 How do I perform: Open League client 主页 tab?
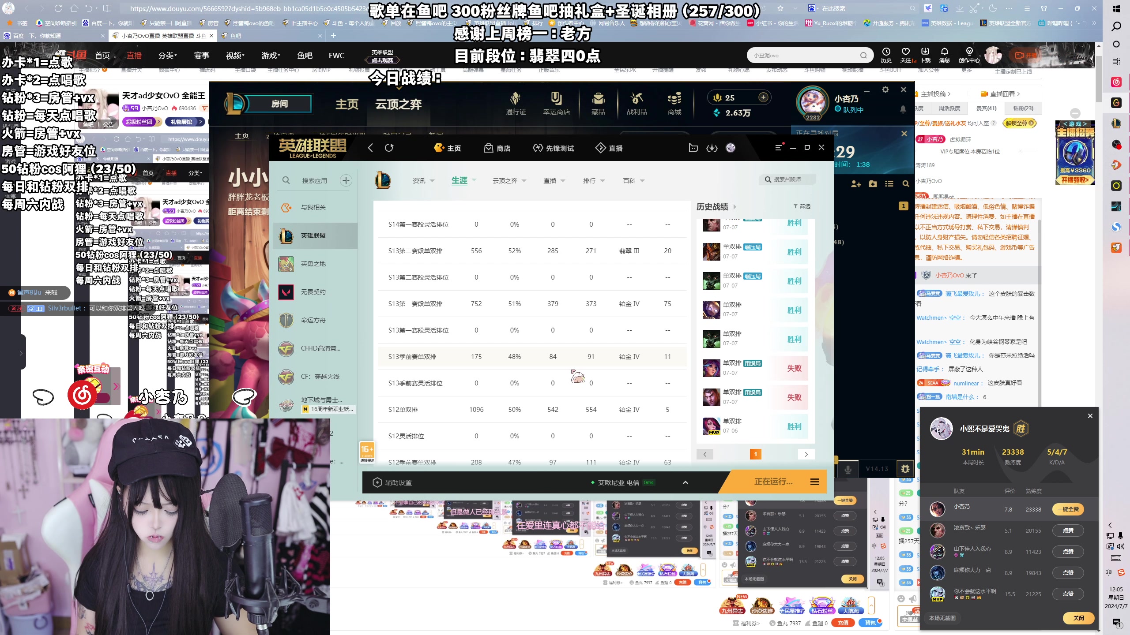pyautogui.click(x=347, y=104)
